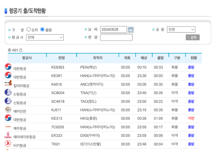Click flight number EK323
Viewport: 216px width, 155px height.
click(57, 136)
